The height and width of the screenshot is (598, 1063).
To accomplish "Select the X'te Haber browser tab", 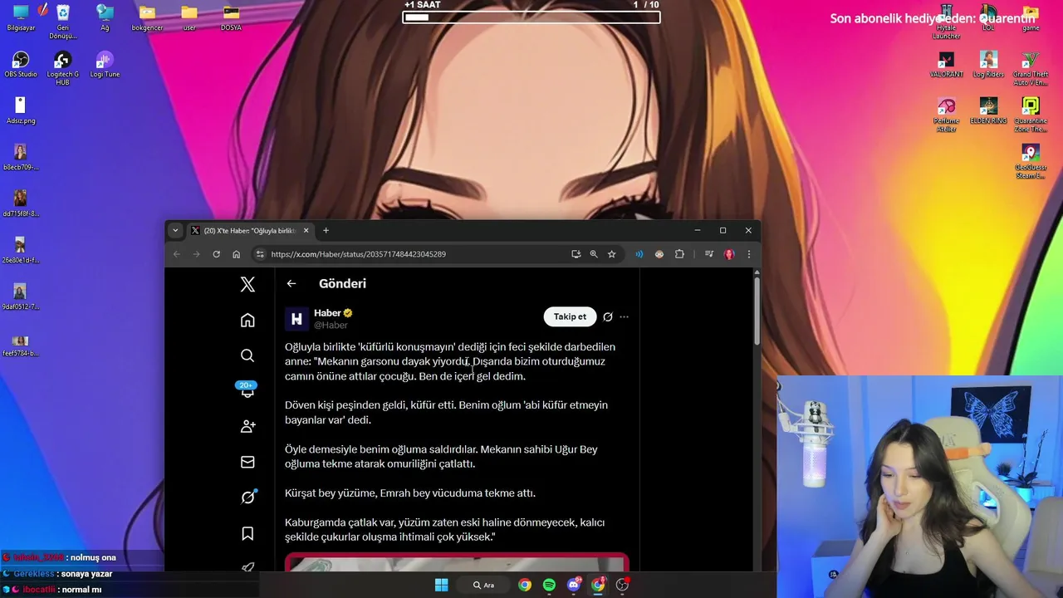I will (x=249, y=230).
